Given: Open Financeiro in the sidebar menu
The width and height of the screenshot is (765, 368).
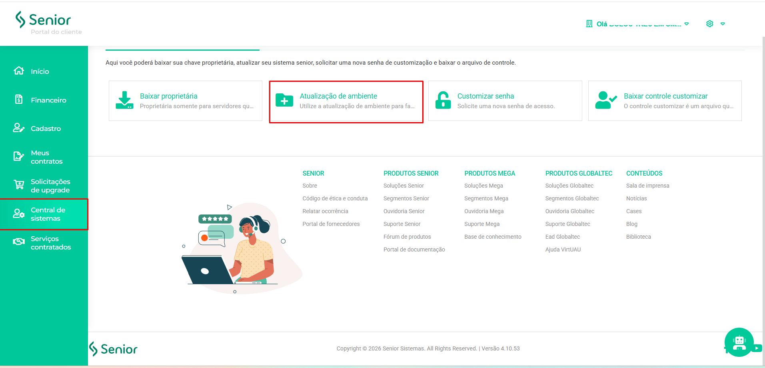Looking at the screenshot, I should [48, 100].
